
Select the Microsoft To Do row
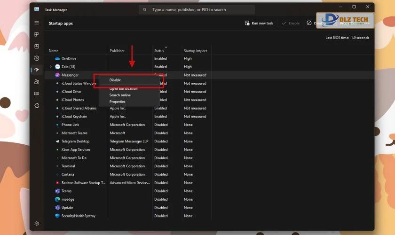pos(209,158)
